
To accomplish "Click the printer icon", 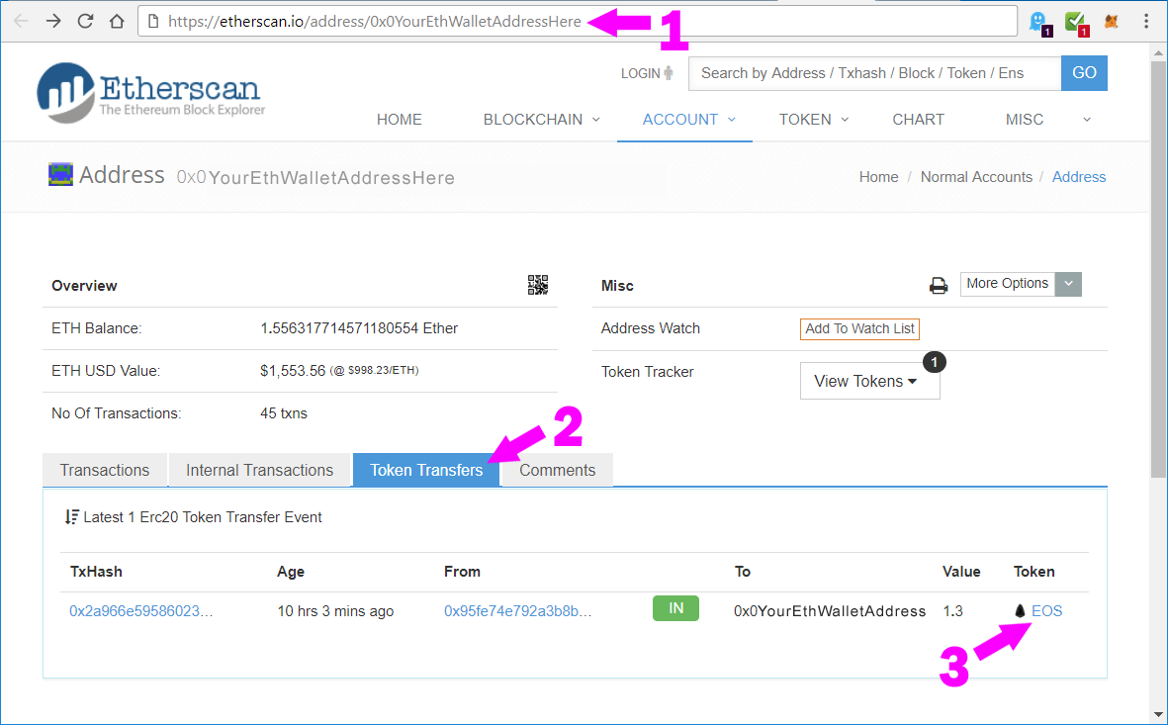I will pos(939,286).
